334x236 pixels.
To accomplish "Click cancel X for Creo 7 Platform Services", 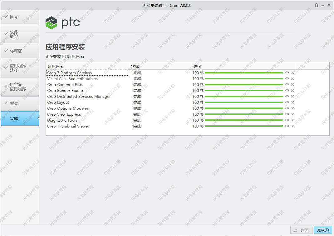I will (293, 73).
